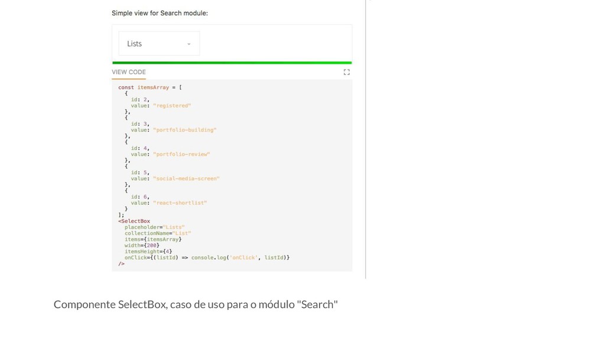Viewport: 605px width, 340px height.
Task: Click the width={200} prop line
Action: coord(142,246)
